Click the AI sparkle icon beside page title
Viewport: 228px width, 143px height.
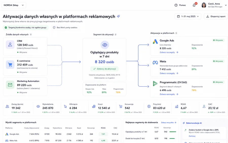click(119, 16)
